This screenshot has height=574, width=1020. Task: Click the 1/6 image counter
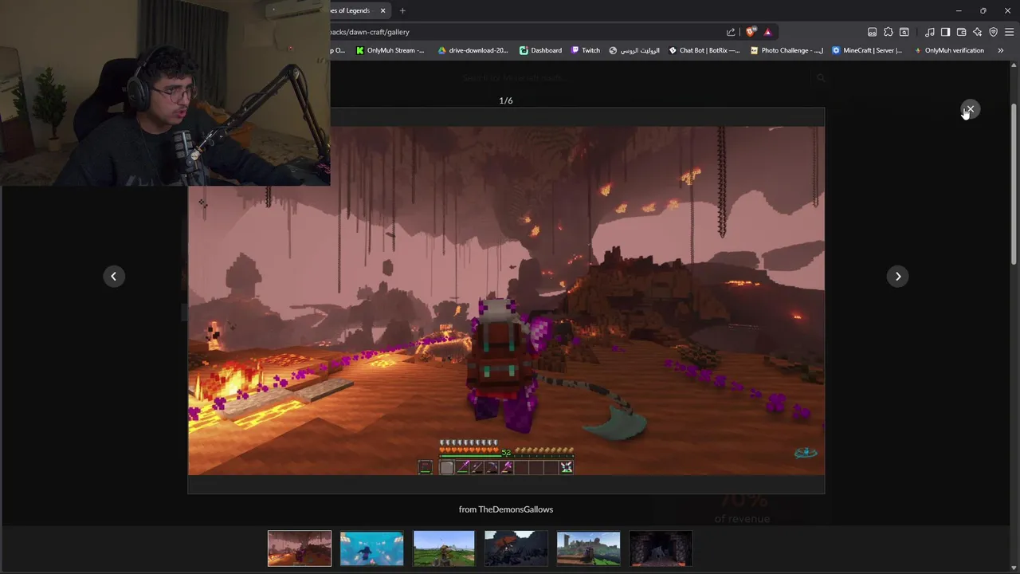pyautogui.click(x=506, y=100)
